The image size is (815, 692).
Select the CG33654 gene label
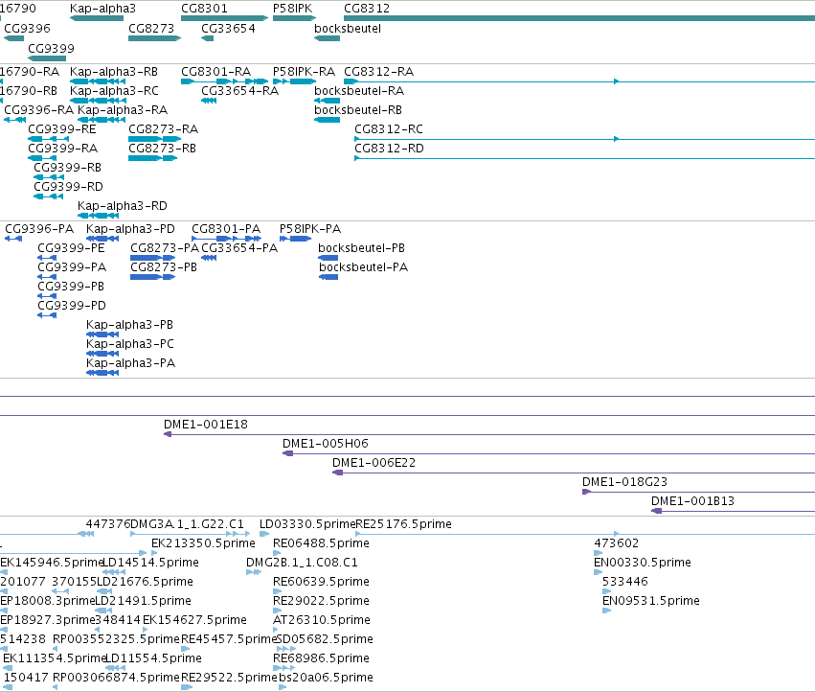[x=228, y=28]
